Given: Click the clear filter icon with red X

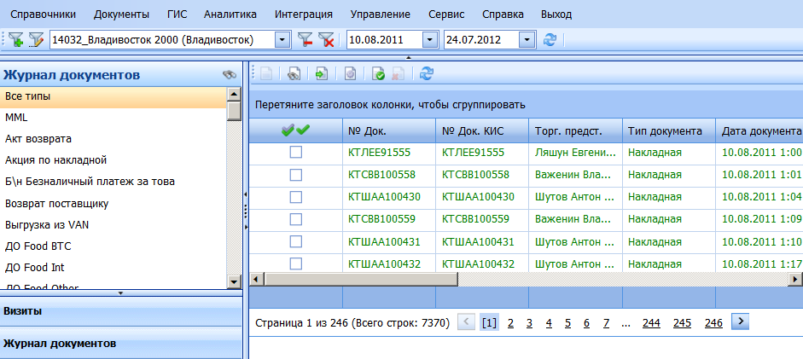Looking at the screenshot, I should click(x=326, y=39).
